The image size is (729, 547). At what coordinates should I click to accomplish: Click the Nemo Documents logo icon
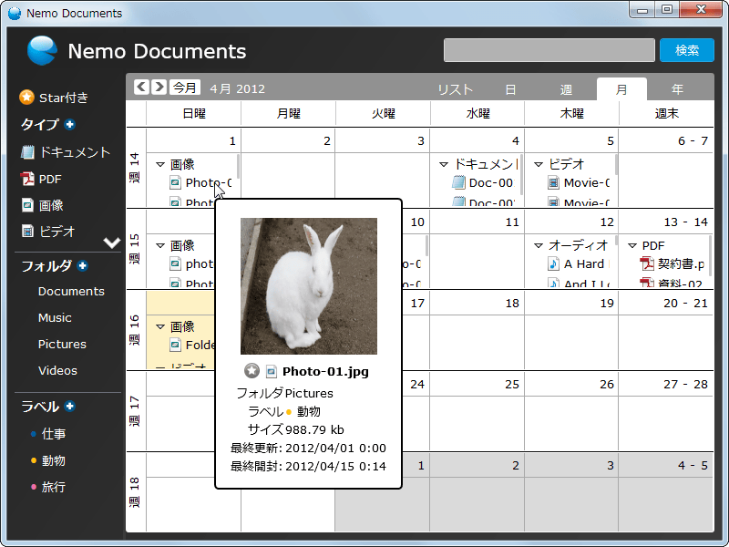point(42,50)
